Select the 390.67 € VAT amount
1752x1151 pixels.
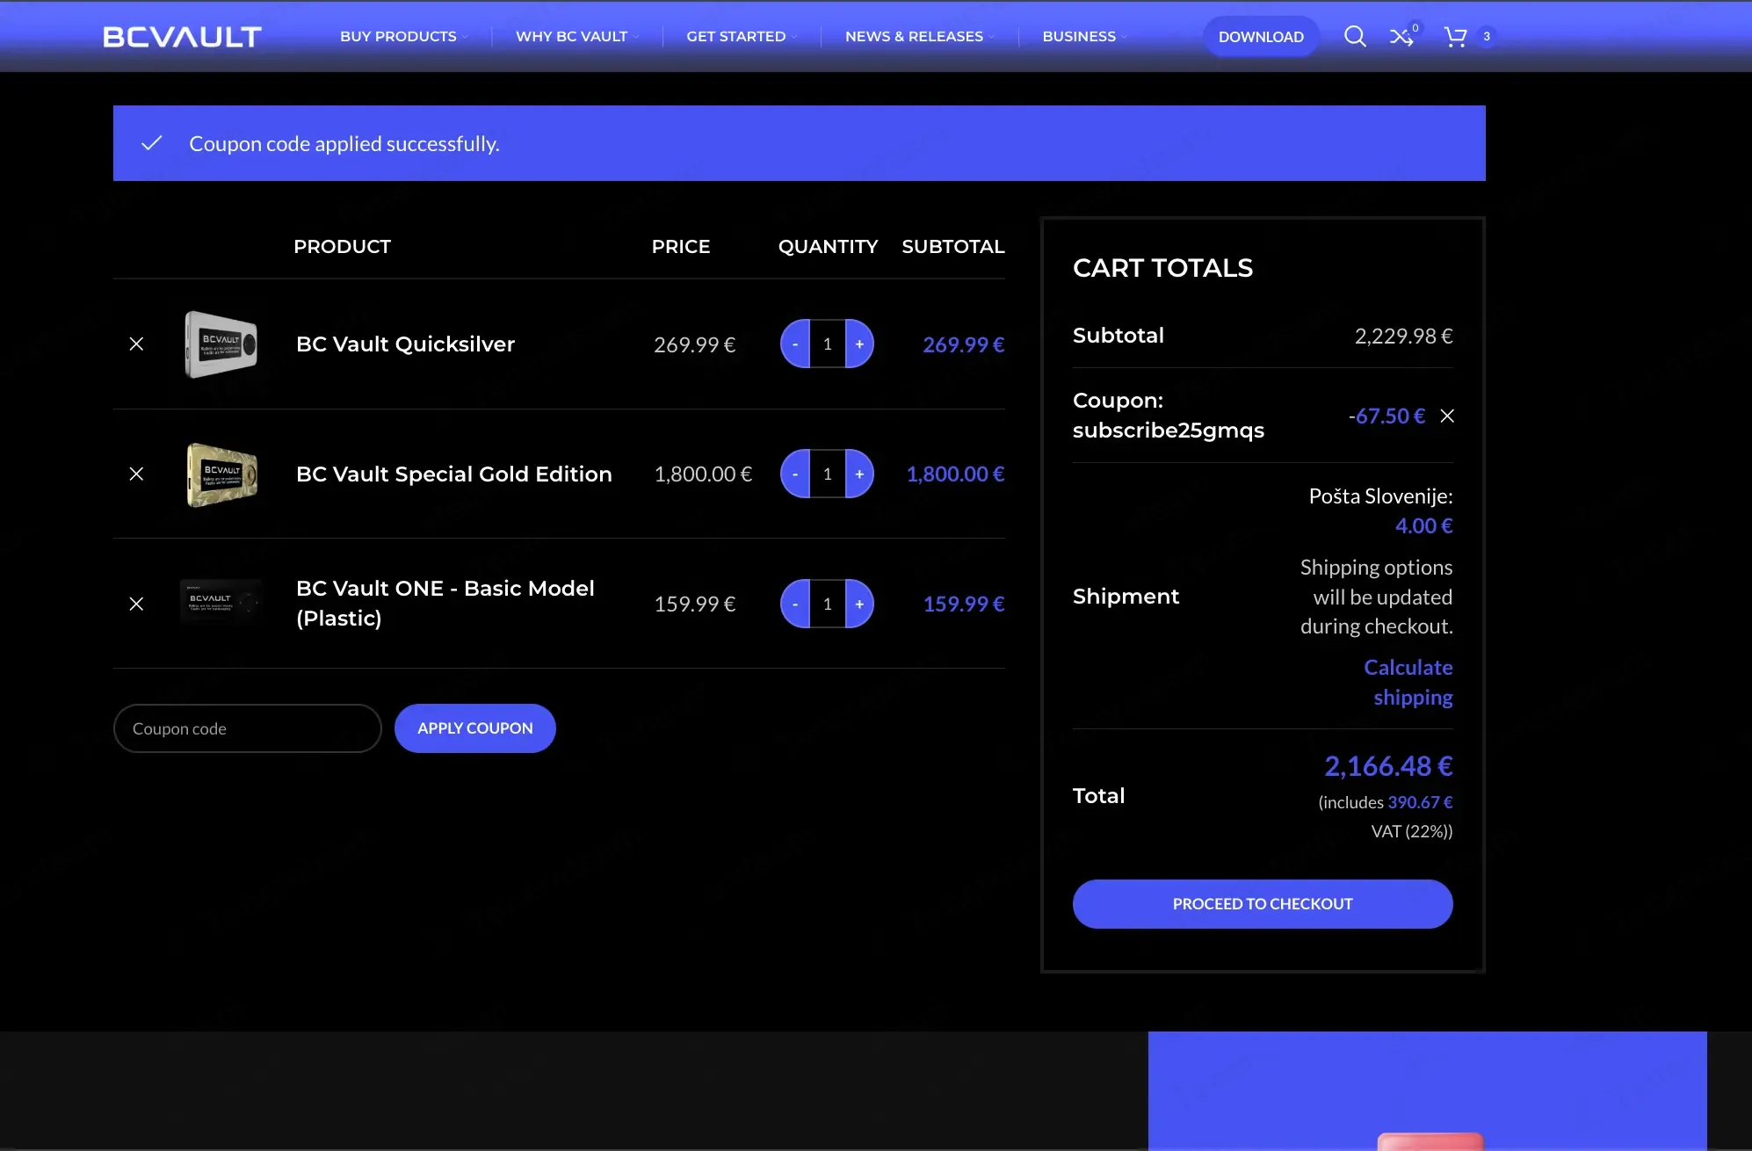[1420, 802]
